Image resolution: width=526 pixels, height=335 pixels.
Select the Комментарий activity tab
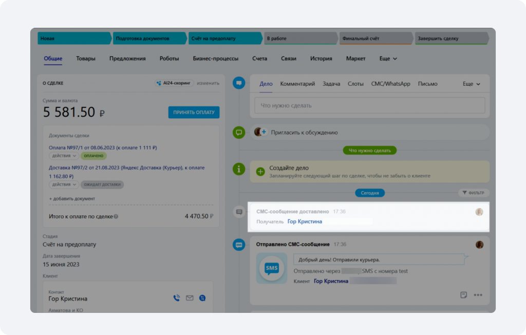297,84
